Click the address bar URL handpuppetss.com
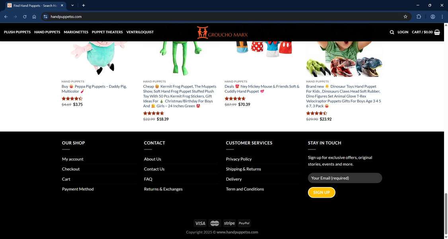The width and height of the screenshot is (448, 239). pyautogui.click(x=66, y=17)
